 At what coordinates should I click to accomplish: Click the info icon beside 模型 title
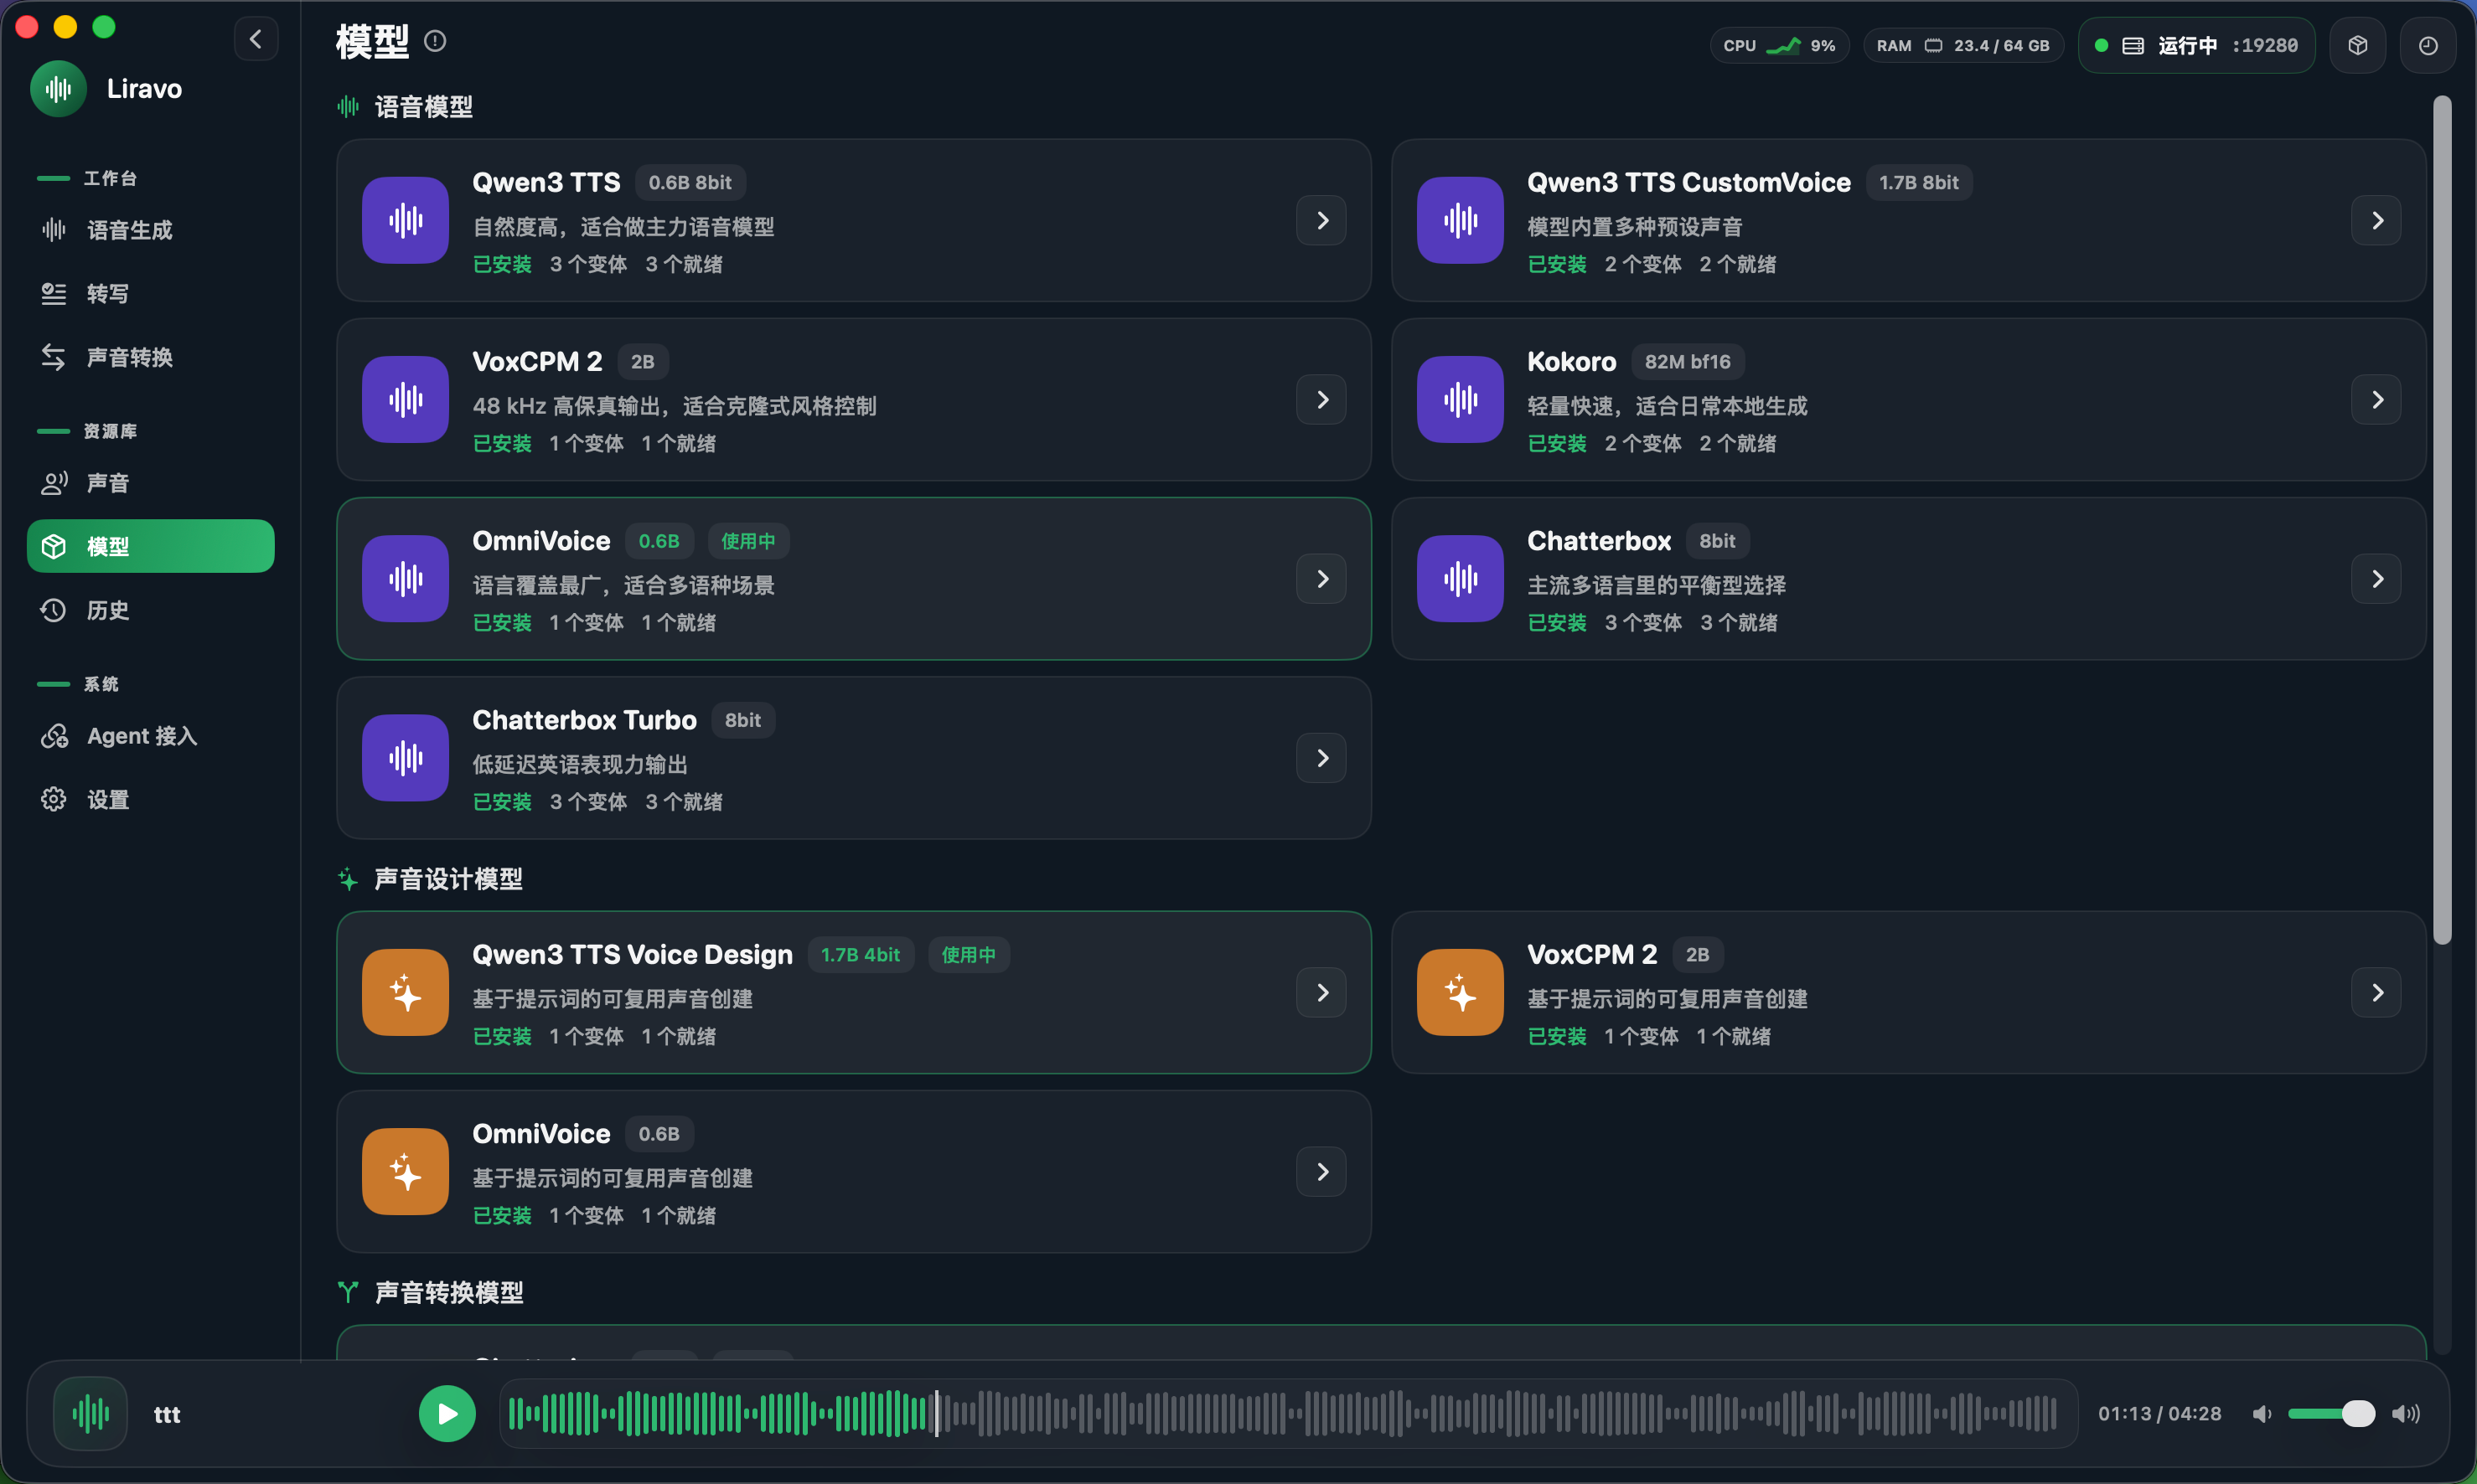(x=435, y=41)
